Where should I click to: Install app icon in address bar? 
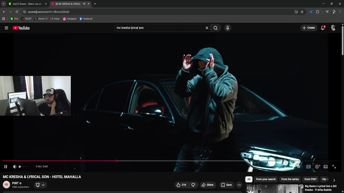[296, 12]
